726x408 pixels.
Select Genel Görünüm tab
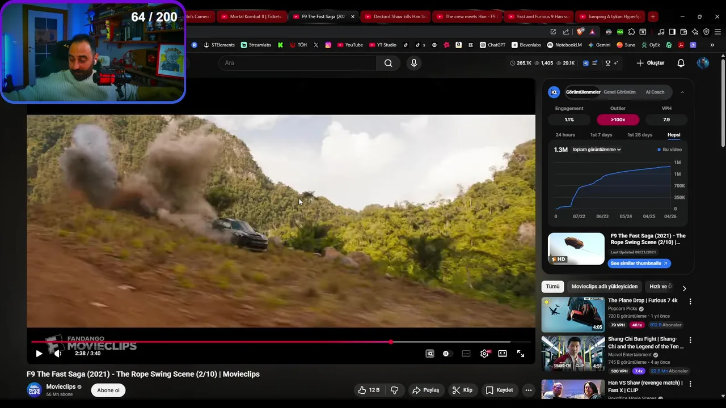(619, 92)
